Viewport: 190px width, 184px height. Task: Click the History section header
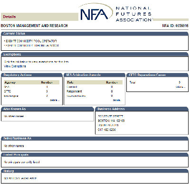click(x=95, y=171)
